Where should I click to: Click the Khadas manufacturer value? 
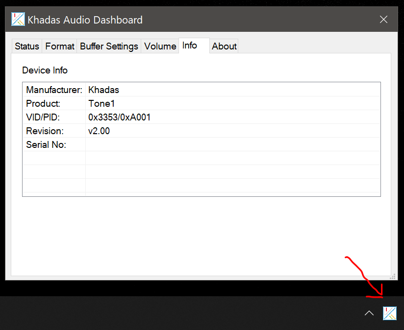coord(103,90)
